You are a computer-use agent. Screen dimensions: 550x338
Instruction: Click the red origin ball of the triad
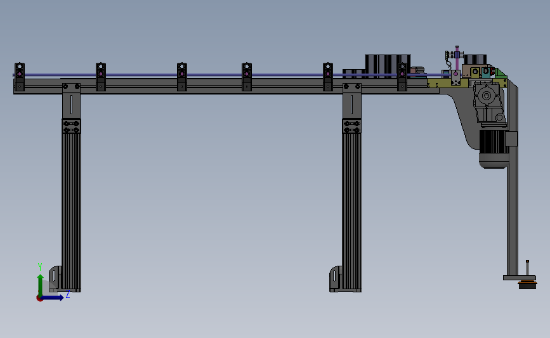[x=39, y=299]
